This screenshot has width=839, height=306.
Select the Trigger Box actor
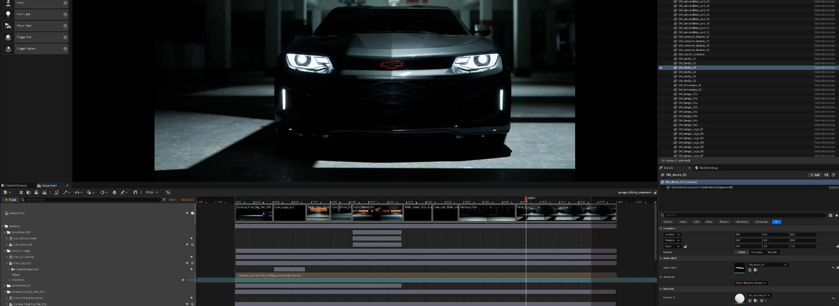35,37
